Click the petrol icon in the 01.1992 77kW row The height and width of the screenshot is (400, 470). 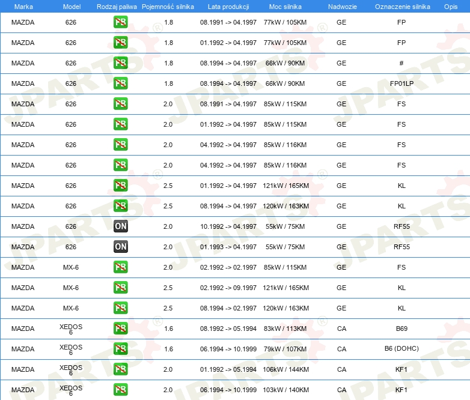(120, 43)
